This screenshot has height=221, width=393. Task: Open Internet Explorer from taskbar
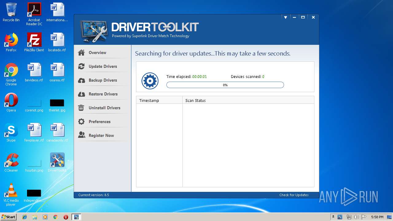25,217
